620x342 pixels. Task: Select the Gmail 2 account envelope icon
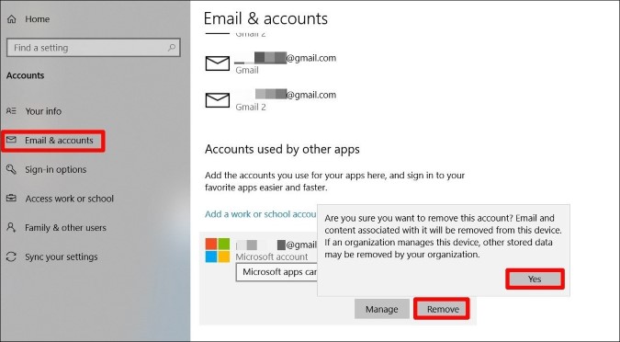tap(218, 100)
